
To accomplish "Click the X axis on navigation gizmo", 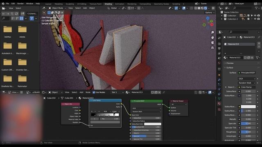I will pyautogui.click(x=212, y=24).
